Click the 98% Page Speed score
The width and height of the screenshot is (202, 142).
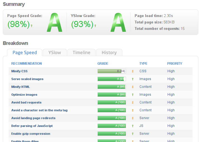[x=18, y=24]
